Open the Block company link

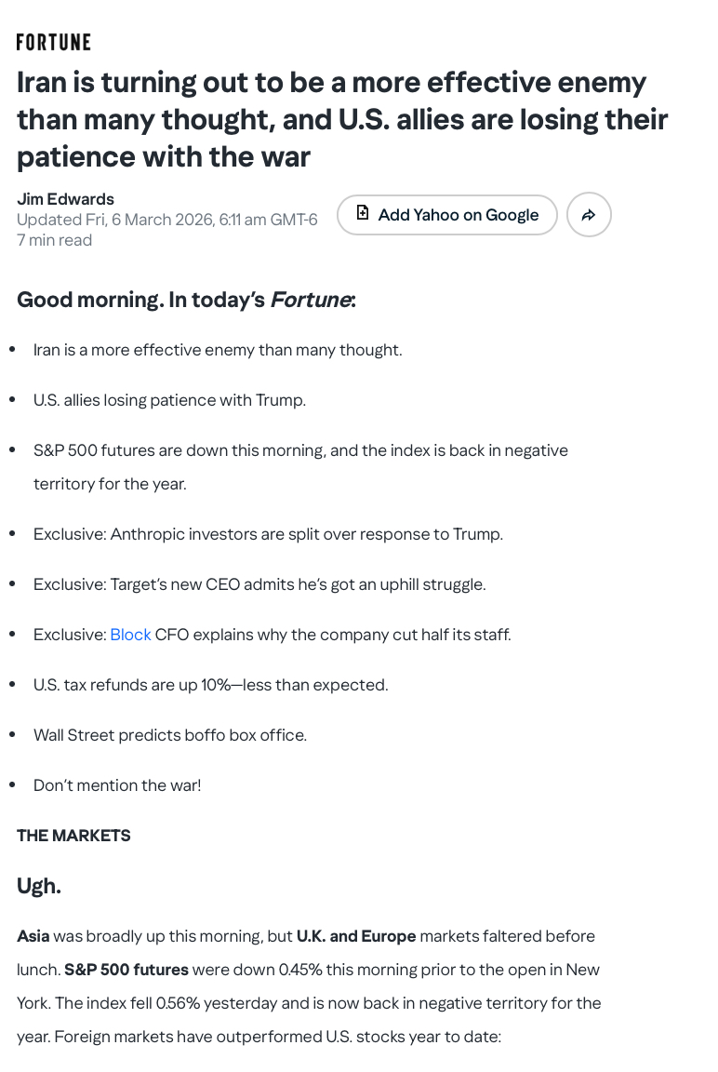[x=130, y=635]
